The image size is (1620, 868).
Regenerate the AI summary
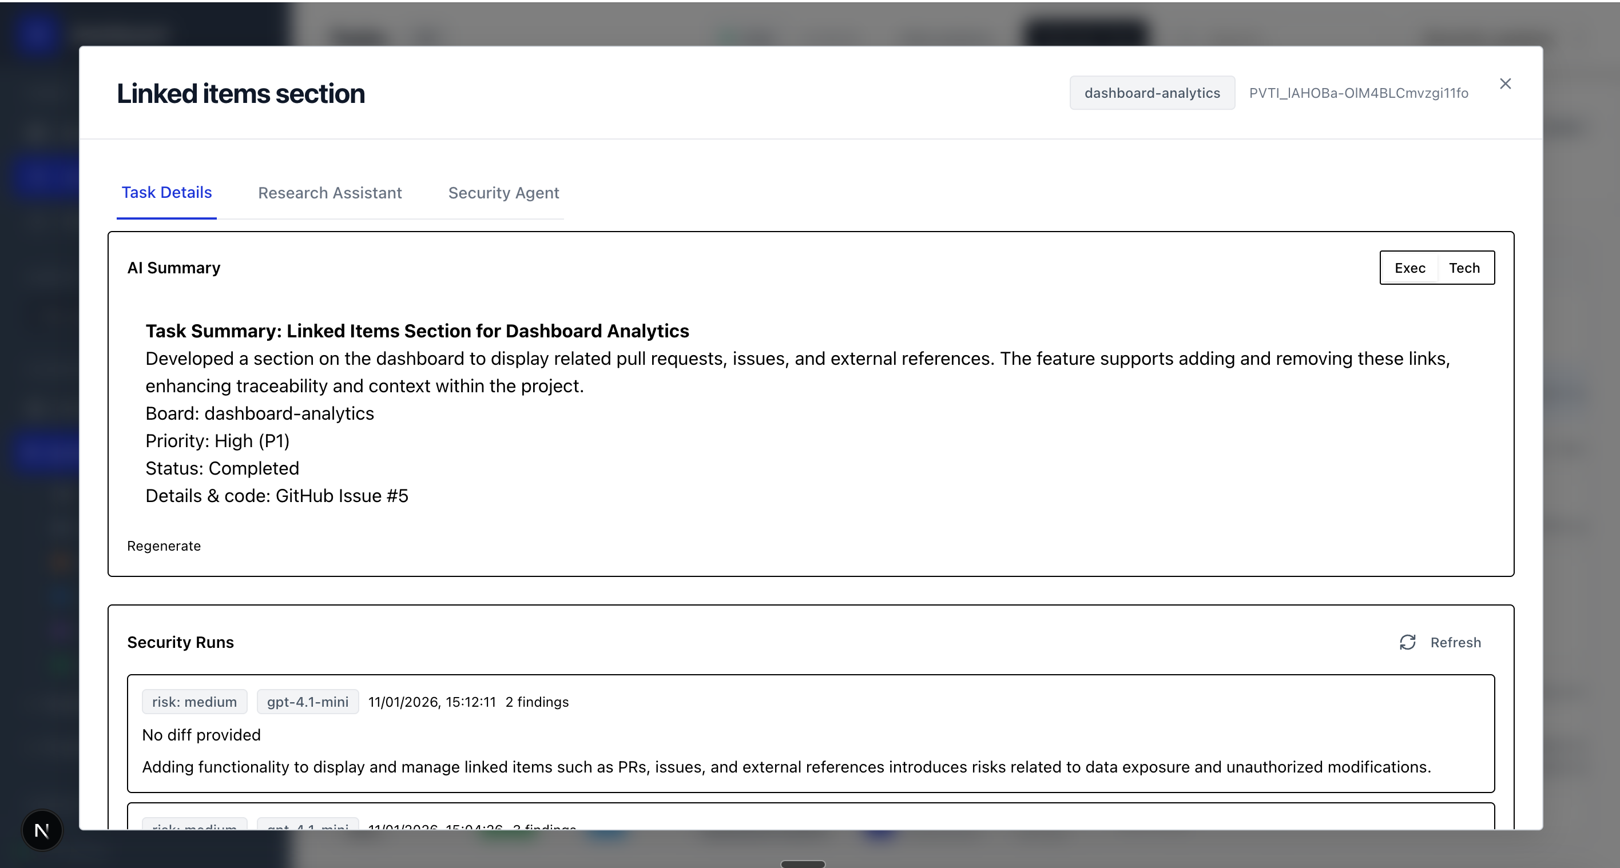coord(164,546)
